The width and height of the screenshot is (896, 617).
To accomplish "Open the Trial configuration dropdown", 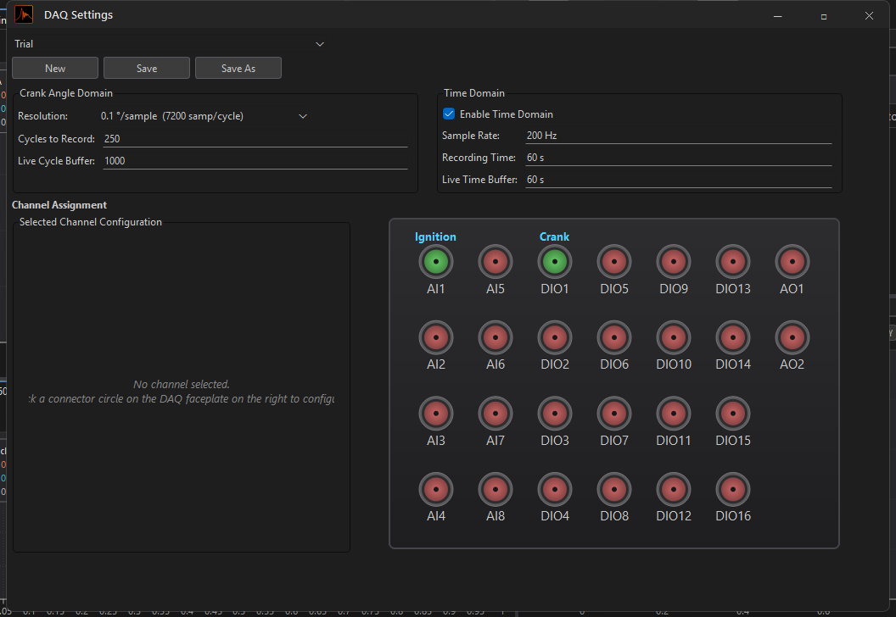I will coord(169,44).
